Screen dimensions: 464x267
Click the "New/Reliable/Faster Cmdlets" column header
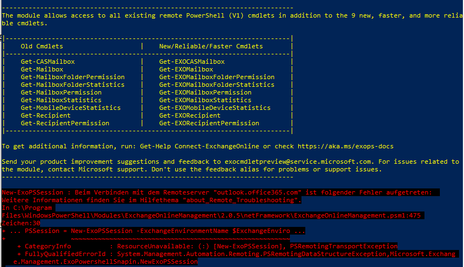click(x=211, y=46)
